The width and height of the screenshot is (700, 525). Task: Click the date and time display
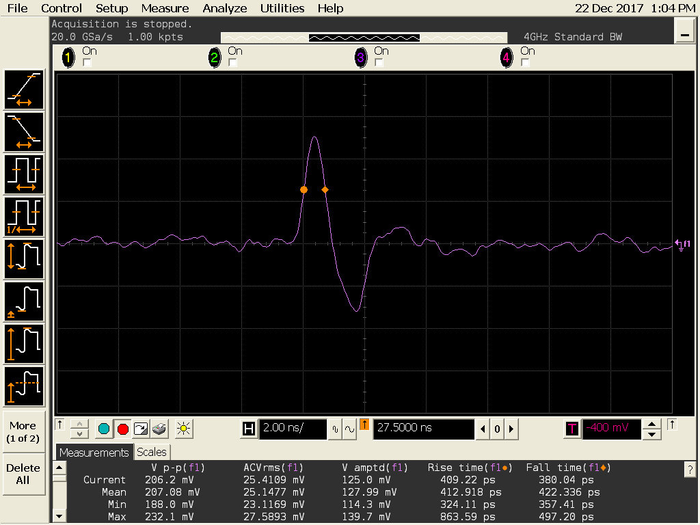tap(634, 8)
